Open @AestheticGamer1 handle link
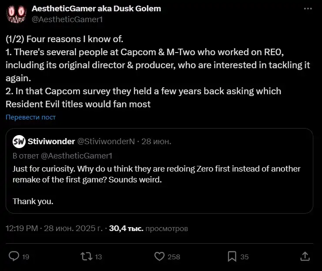This screenshot has width=322, height=271. tap(67, 19)
